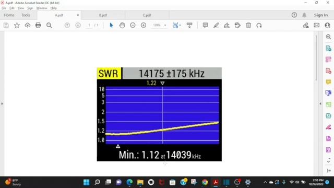Open the Create PDF red tool
Image resolution: width=334 pixels, height=188 pixels.
328,71
